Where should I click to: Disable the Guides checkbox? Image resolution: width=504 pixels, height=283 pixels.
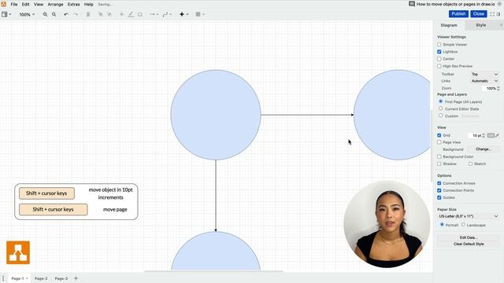pos(439,197)
